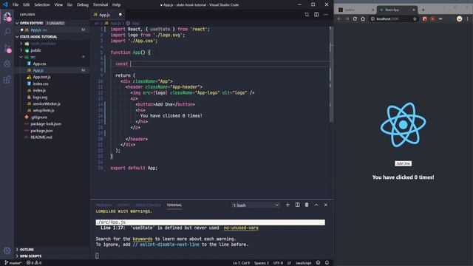
Task: Go back in the browser window
Action: click(x=339, y=18)
